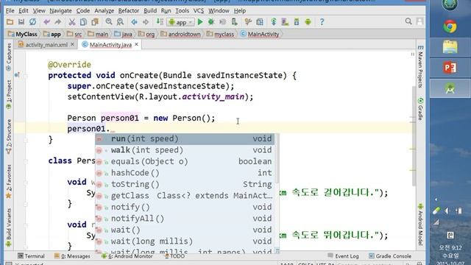Click the Help question mark icon
The image size is (471, 265).
(x=322, y=22)
